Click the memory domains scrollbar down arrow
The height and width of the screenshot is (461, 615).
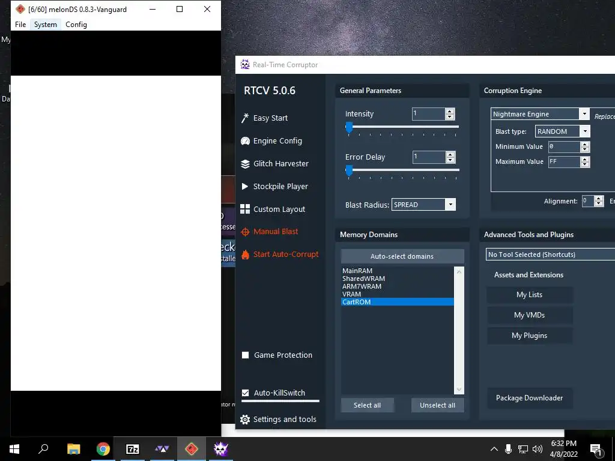pyautogui.click(x=459, y=389)
